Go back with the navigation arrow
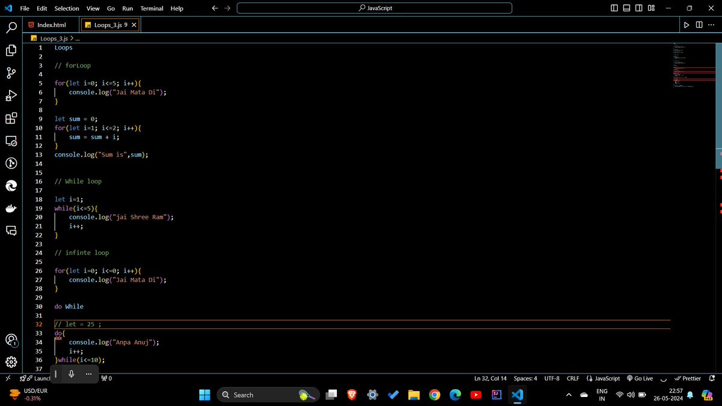Screen dimensions: 722x406 (215, 8)
